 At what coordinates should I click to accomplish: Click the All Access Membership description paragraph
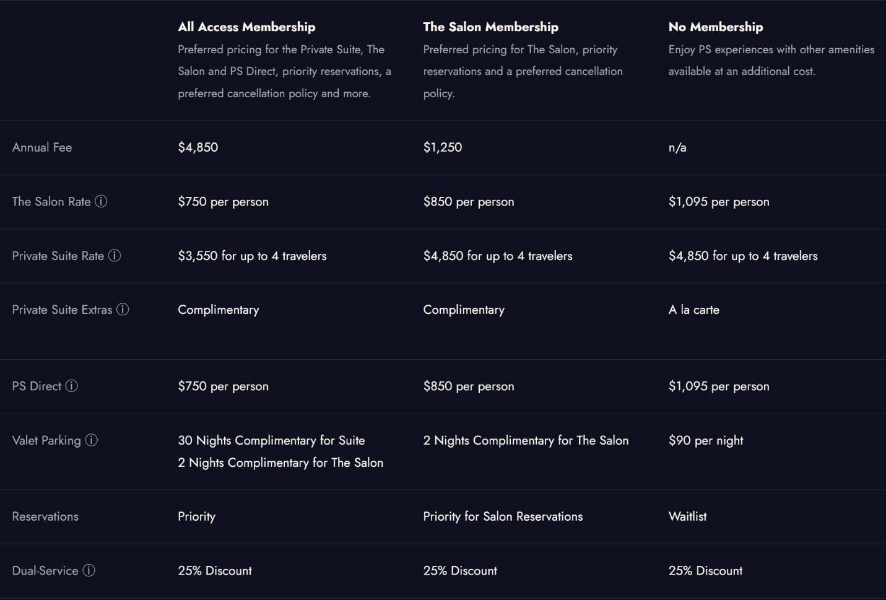pos(284,71)
